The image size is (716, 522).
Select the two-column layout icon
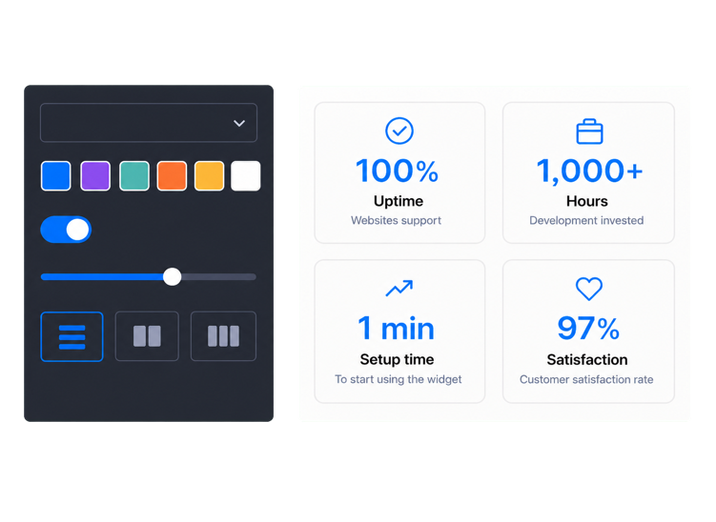147,336
